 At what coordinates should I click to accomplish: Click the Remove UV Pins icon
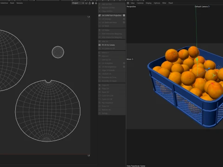[99, 8]
